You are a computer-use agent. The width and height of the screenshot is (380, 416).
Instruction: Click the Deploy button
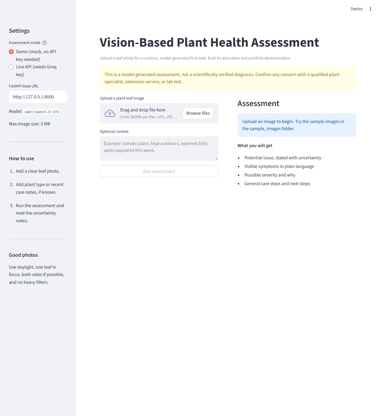[x=357, y=9]
